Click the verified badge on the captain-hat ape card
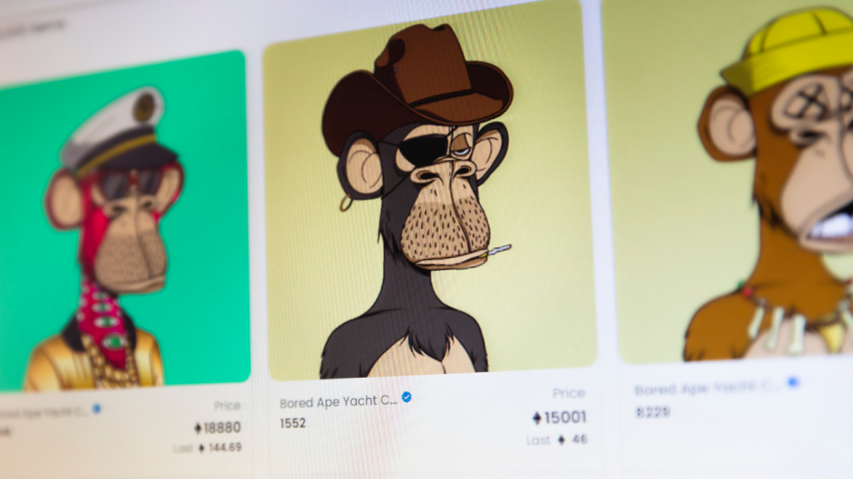853x479 pixels. coord(97,408)
